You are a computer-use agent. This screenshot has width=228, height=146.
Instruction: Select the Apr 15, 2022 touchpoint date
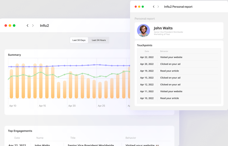click(x=147, y=78)
